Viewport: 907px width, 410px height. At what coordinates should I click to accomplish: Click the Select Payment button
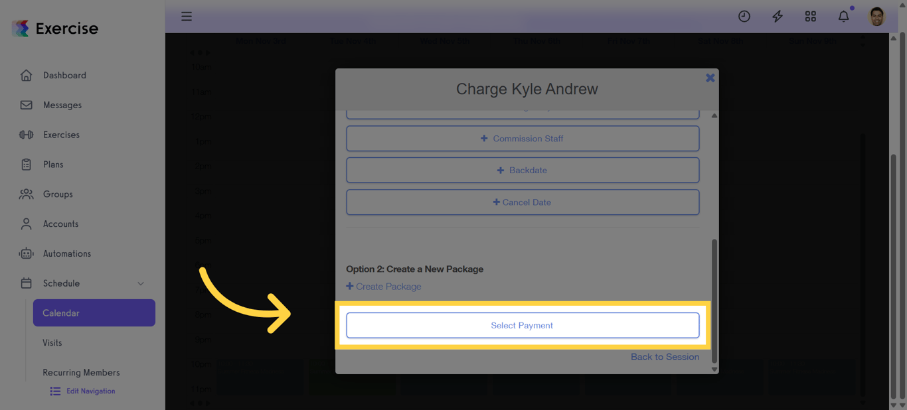523,325
